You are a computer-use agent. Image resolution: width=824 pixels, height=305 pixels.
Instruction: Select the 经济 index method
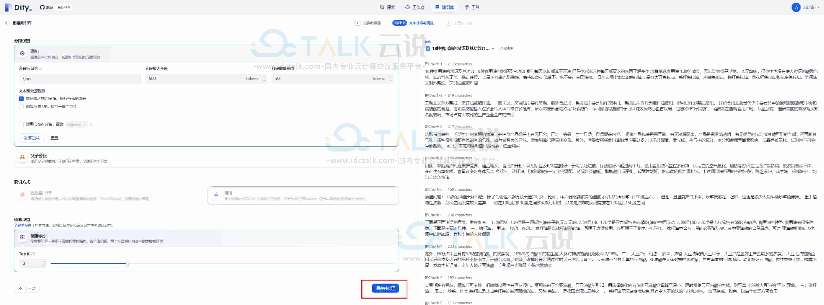pos(303,196)
